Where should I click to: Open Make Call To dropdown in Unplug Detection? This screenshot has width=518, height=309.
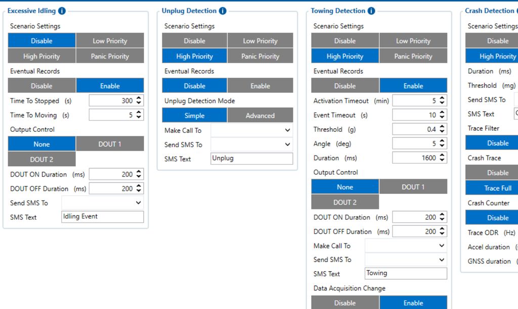(251, 130)
